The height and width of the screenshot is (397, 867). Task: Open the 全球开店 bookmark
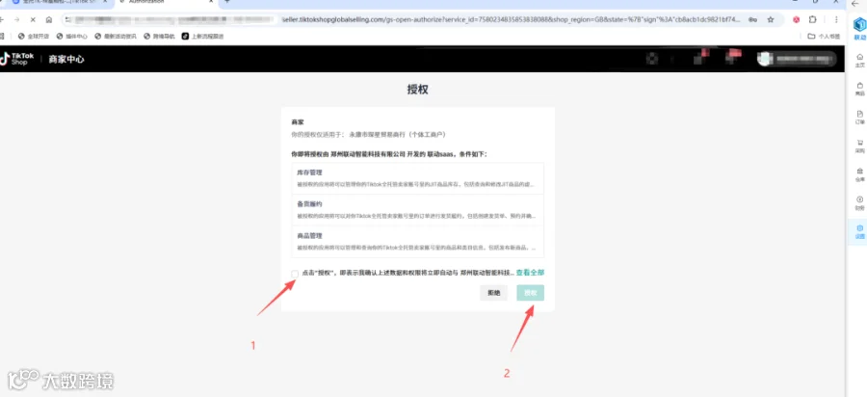click(x=34, y=37)
